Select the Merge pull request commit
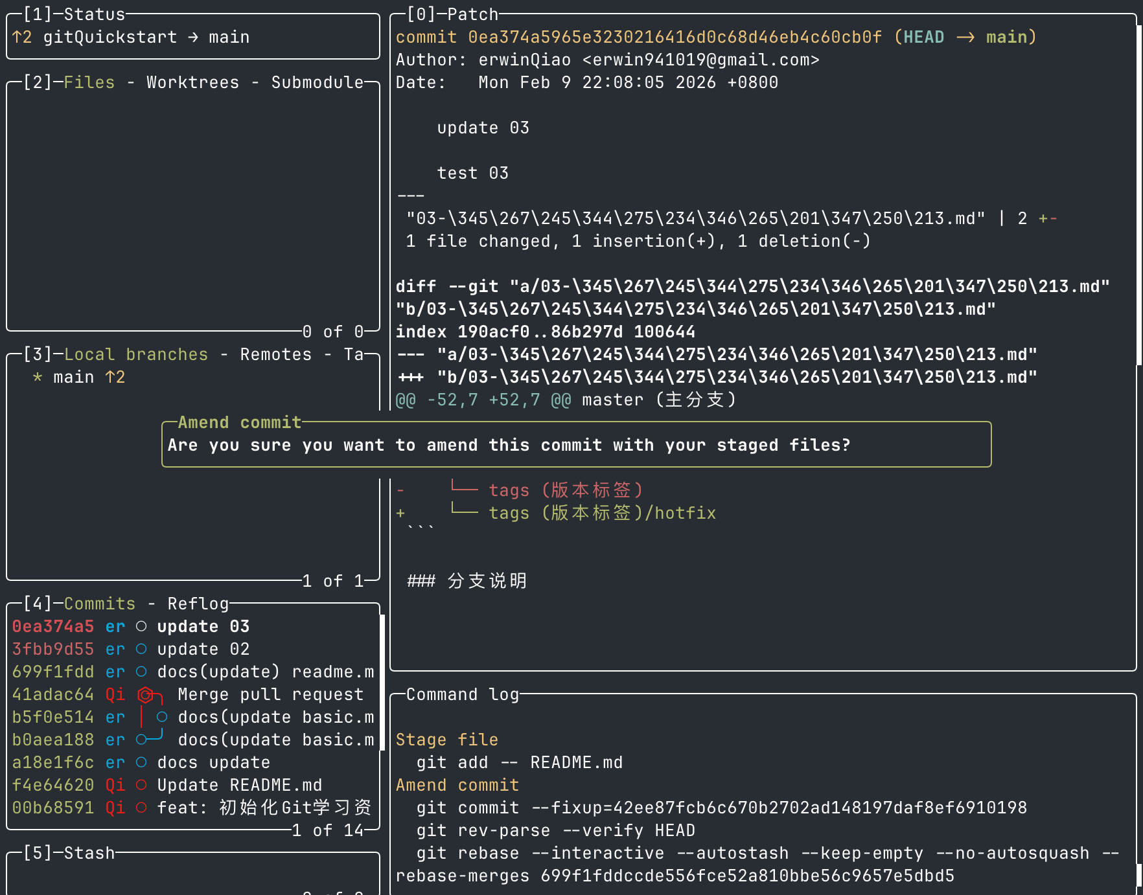This screenshot has width=1143, height=895. click(x=270, y=695)
